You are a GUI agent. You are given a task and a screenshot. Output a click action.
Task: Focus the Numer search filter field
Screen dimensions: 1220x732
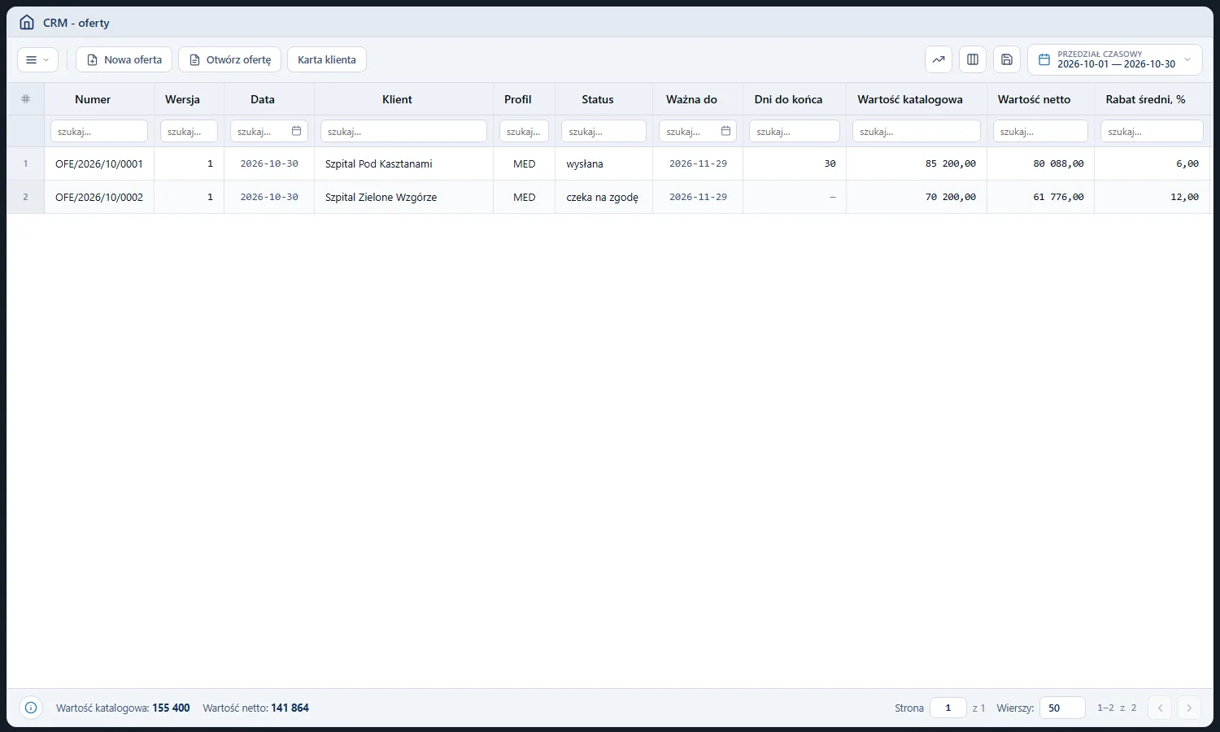click(x=99, y=131)
